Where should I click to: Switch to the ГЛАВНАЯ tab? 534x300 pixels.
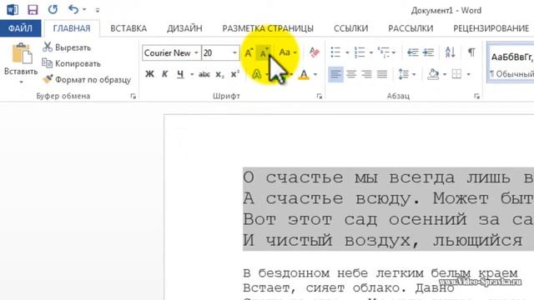click(x=72, y=28)
